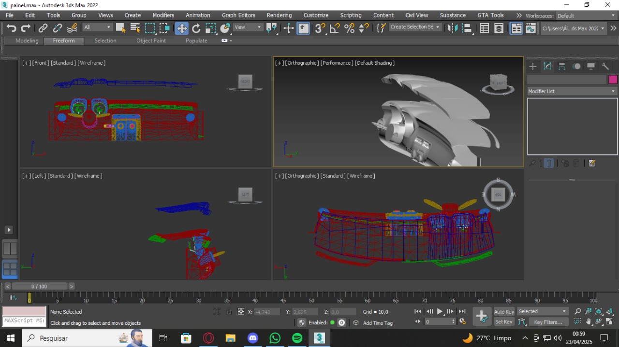Viewport: 619px width, 347px height.
Task: Click the Undo arrow in the main toolbar
Action: point(12,28)
